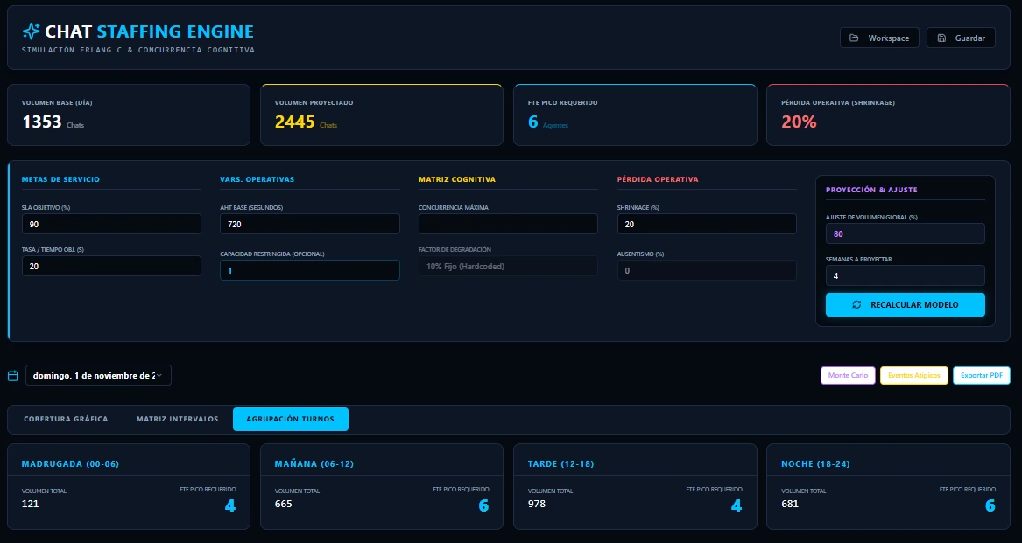Image resolution: width=1022 pixels, height=543 pixels.
Task: Focus the SLA Objetivo (%) input field
Action: (111, 224)
